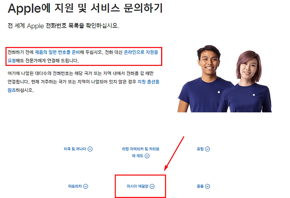The height and width of the screenshot is (198, 290).
Task: Click the 전 세계 Apple 전화번호 subtitle text
Action: click(x=63, y=26)
